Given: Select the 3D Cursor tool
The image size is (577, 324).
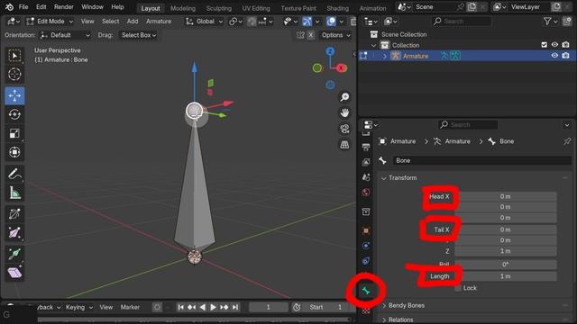Looking at the screenshot, I should click(x=14, y=74).
